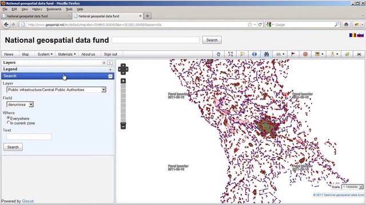Expand the Legend panel plus icon
The width and height of the screenshot is (366, 205).
pyautogui.click(x=110, y=69)
